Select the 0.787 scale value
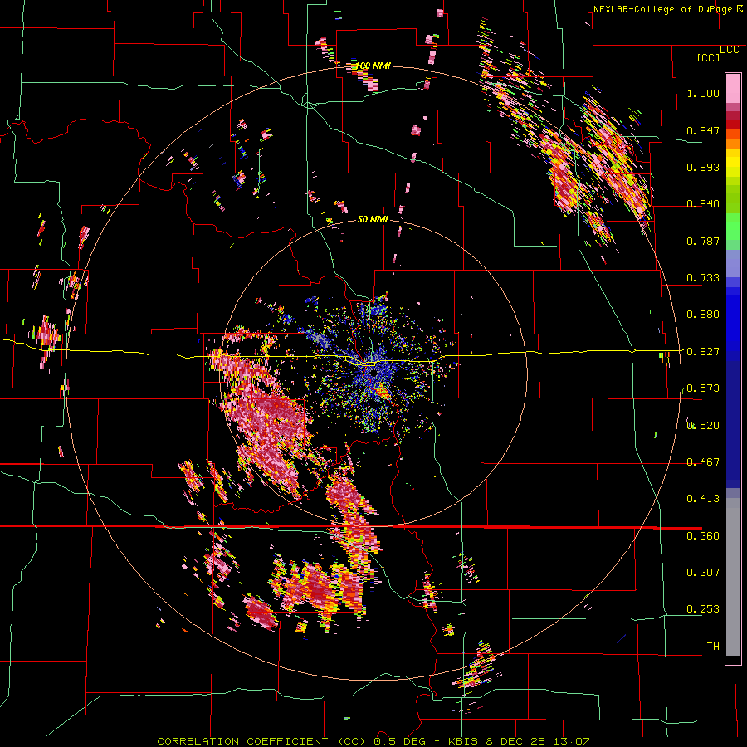The image size is (747, 747). click(x=703, y=241)
